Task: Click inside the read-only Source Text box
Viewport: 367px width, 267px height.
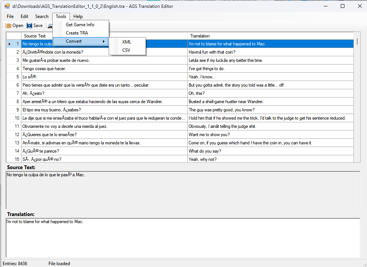Action: tap(183, 190)
